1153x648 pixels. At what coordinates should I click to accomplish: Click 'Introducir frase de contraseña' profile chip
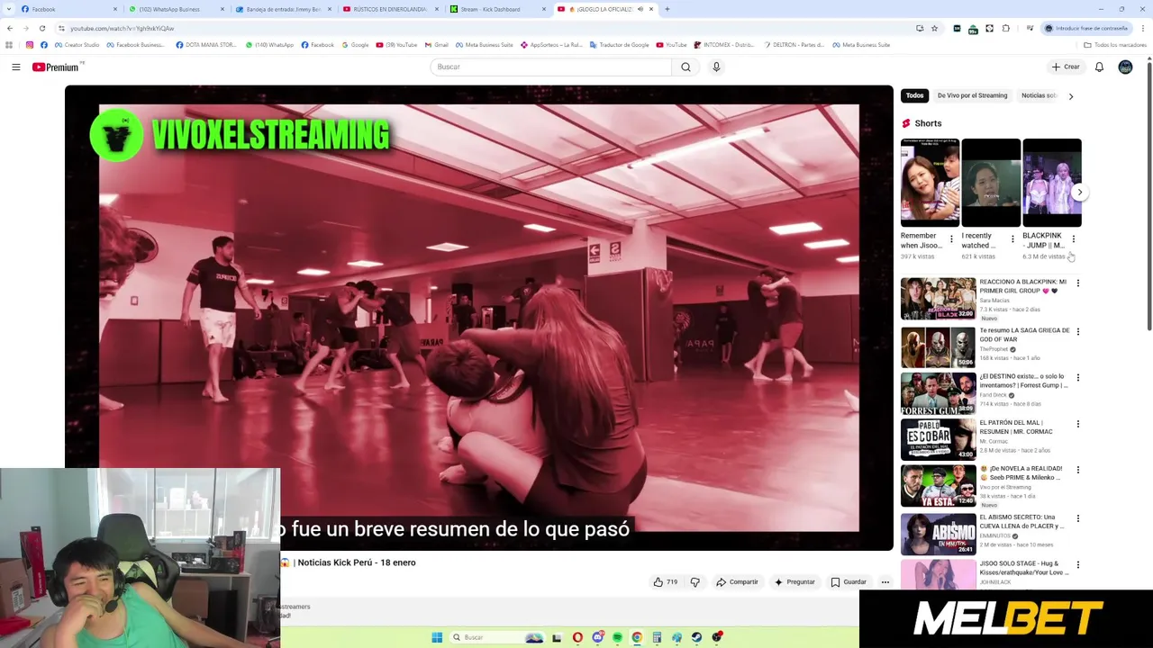coord(1085,28)
